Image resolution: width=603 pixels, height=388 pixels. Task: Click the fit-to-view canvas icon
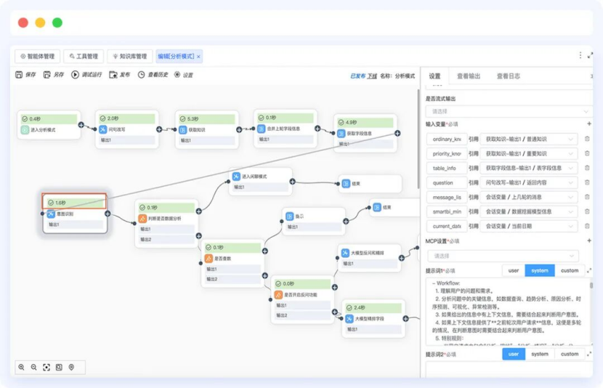(x=46, y=368)
